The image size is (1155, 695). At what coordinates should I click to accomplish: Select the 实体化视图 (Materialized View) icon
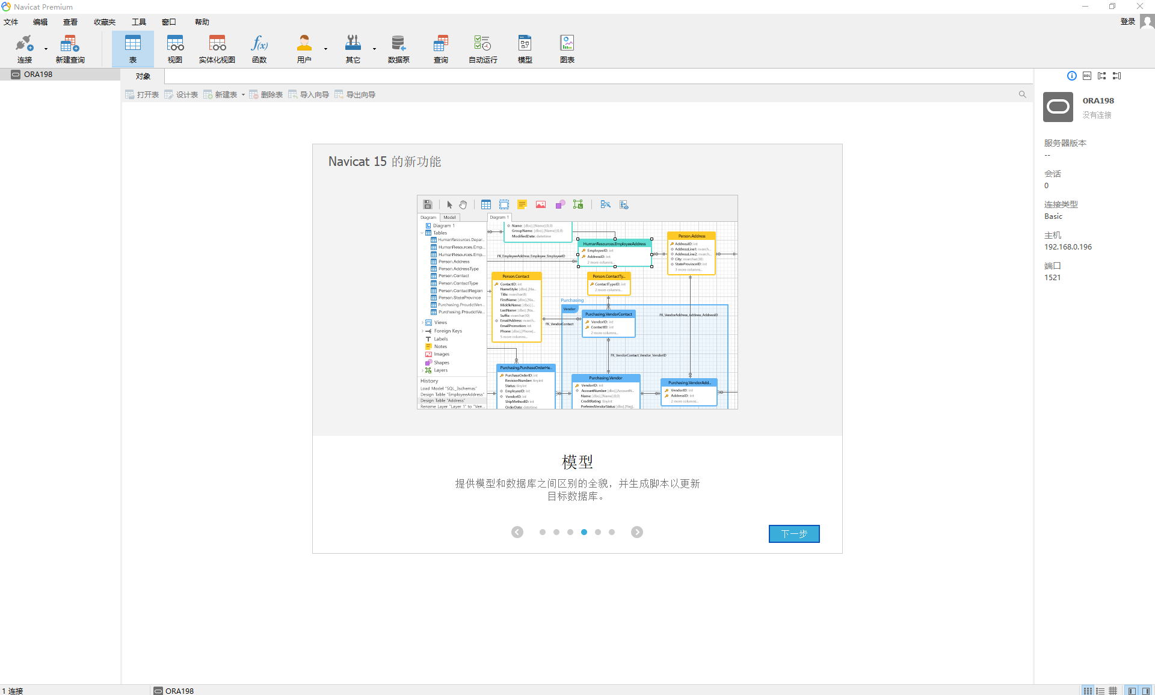tap(217, 48)
